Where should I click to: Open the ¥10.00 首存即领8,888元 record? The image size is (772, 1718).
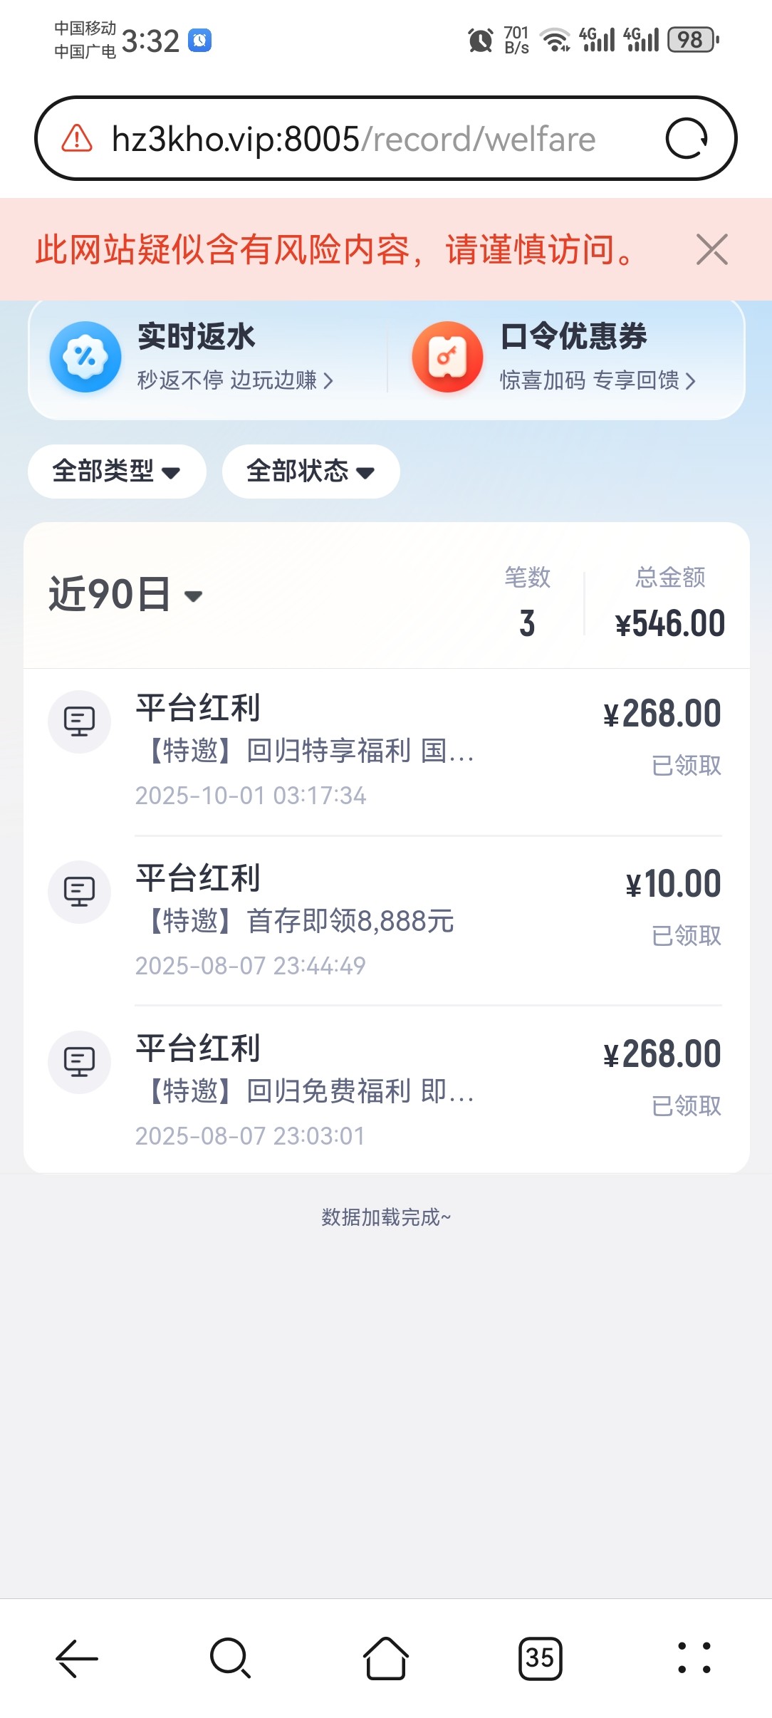[x=386, y=921]
